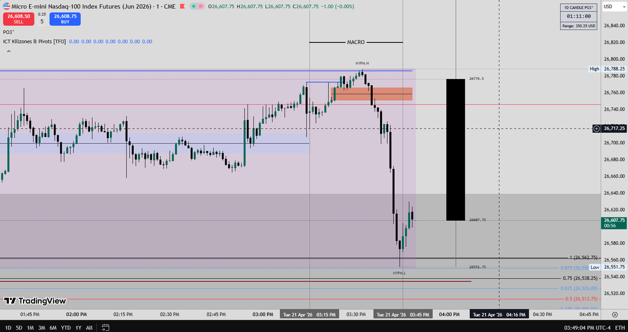Click the blue BUY 26,608.75 button
The image size is (628, 332).
[x=65, y=19]
